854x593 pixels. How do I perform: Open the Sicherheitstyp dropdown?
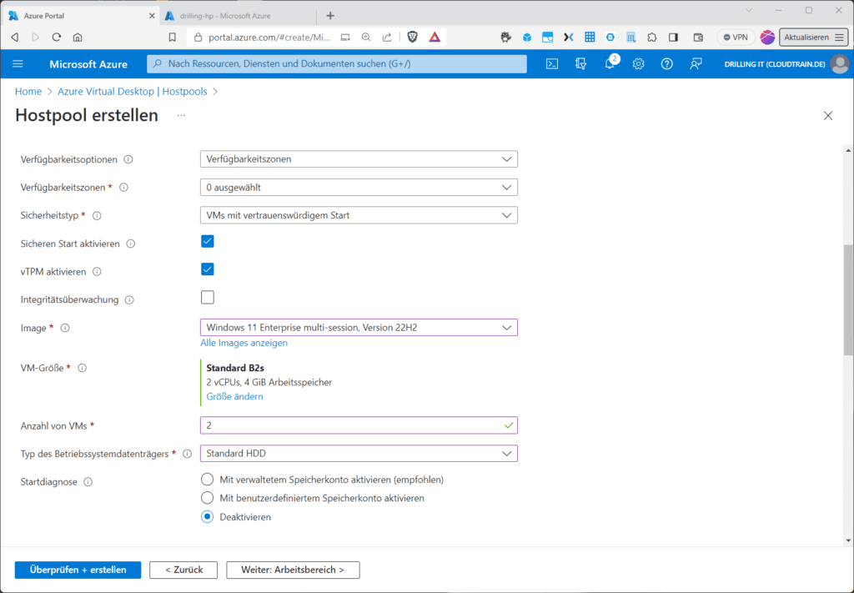click(359, 215)
